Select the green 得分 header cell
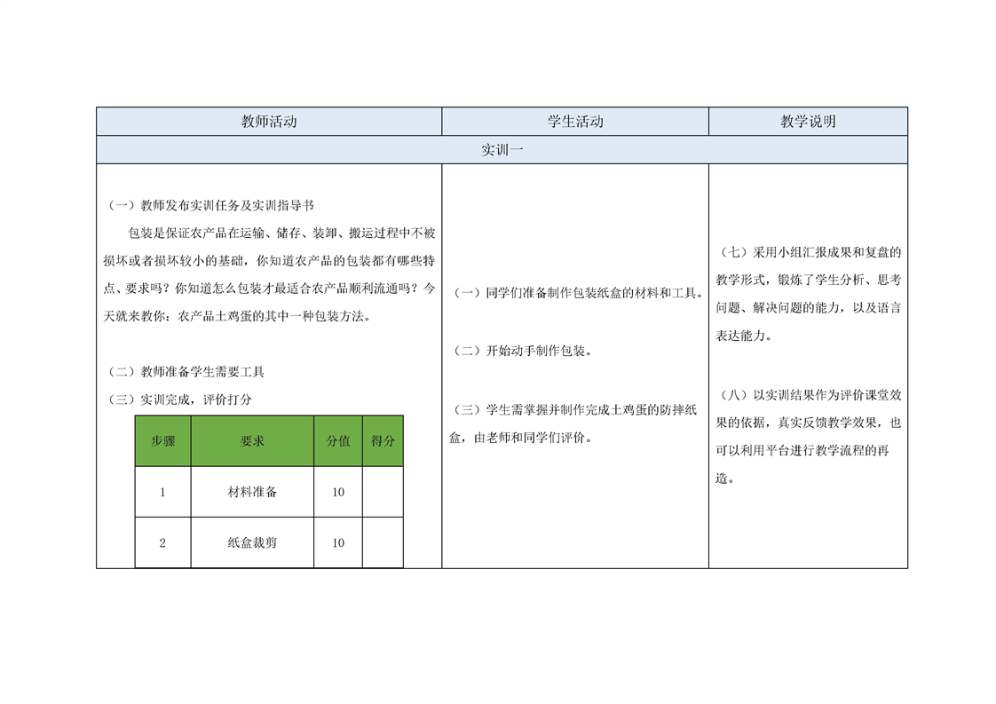The image size is (996, 704). [x=383, y=441]
